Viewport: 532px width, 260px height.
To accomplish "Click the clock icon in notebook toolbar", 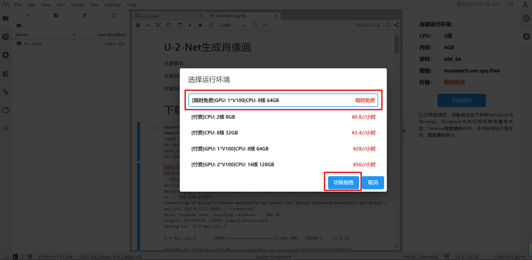I will tap(255, 25).
